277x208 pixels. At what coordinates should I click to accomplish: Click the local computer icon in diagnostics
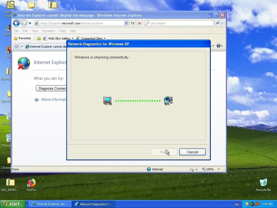coord(107,101)
